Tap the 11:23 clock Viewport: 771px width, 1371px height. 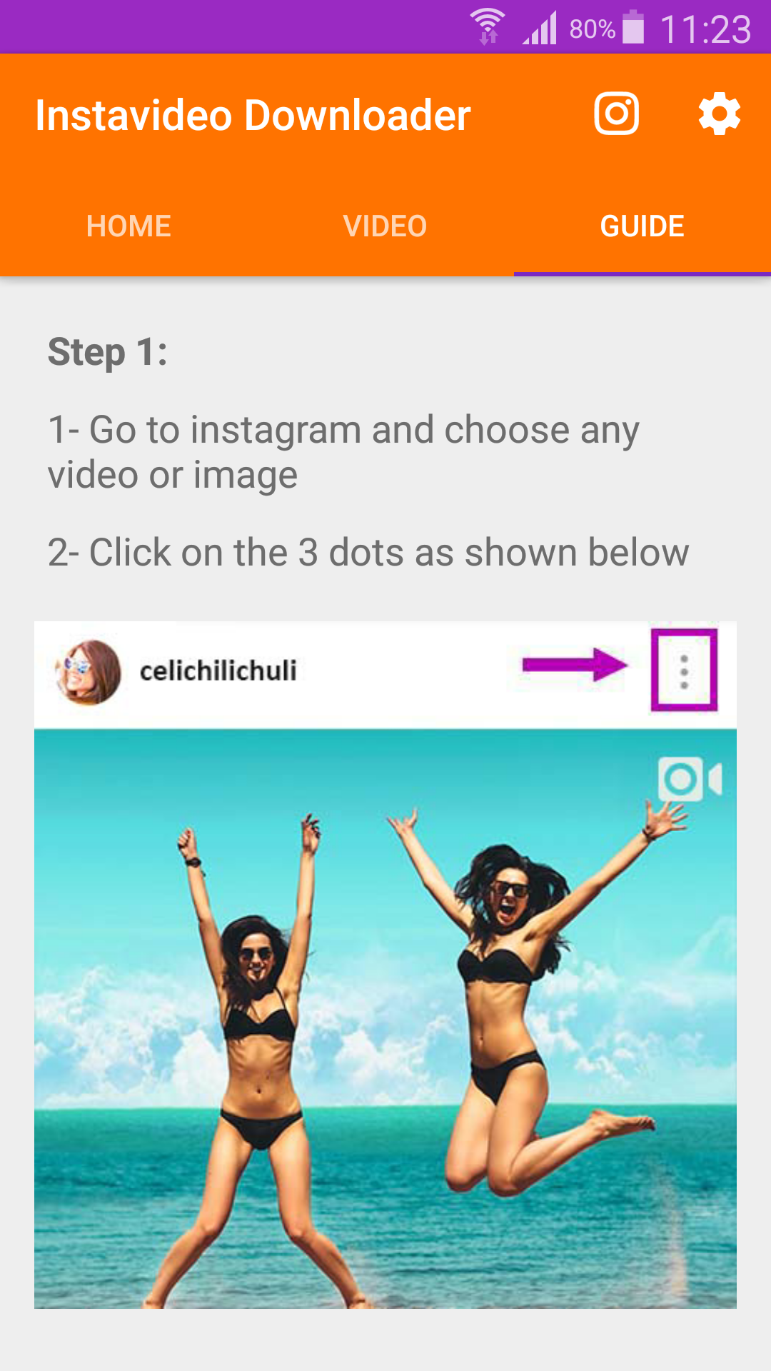(705, 29)
